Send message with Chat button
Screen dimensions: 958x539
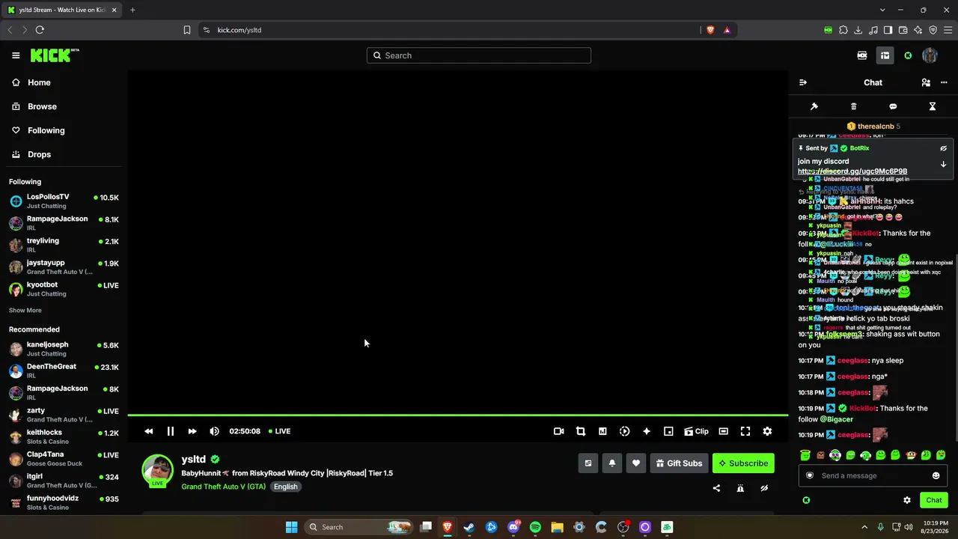pyautogui.click(x=934, y=500)
